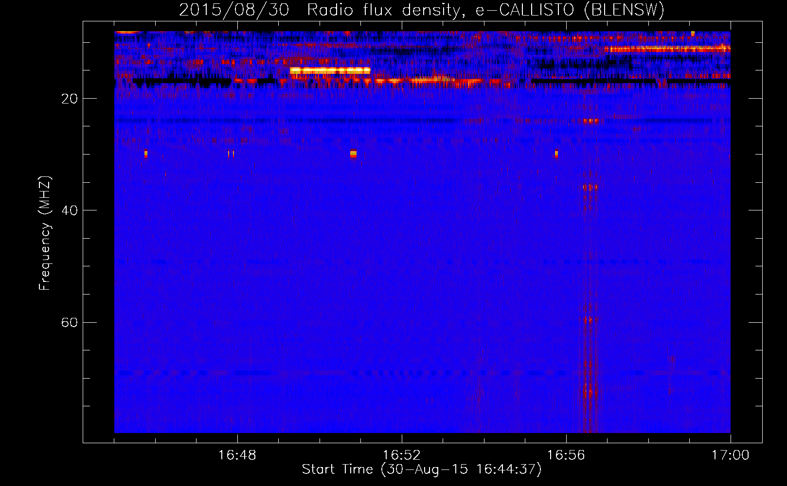Click the red-yellow marker near 30 MHz at 16:51

353,154
